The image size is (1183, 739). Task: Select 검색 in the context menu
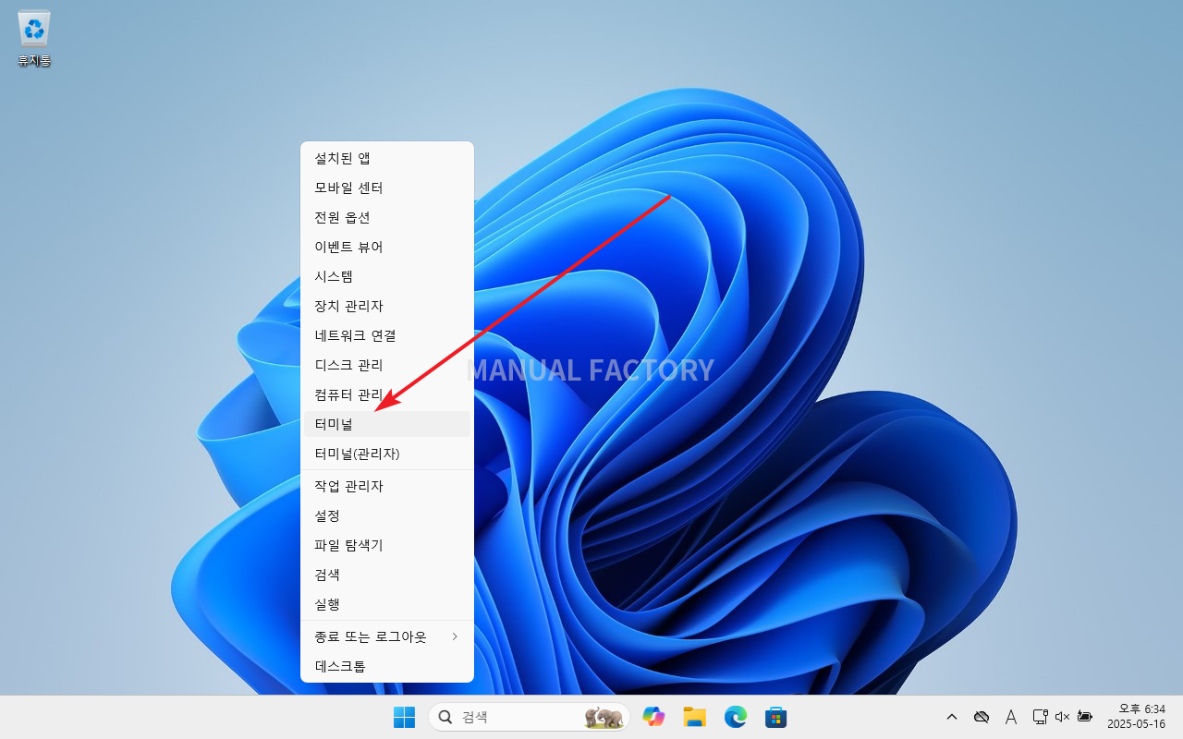[x=387, y=575]
